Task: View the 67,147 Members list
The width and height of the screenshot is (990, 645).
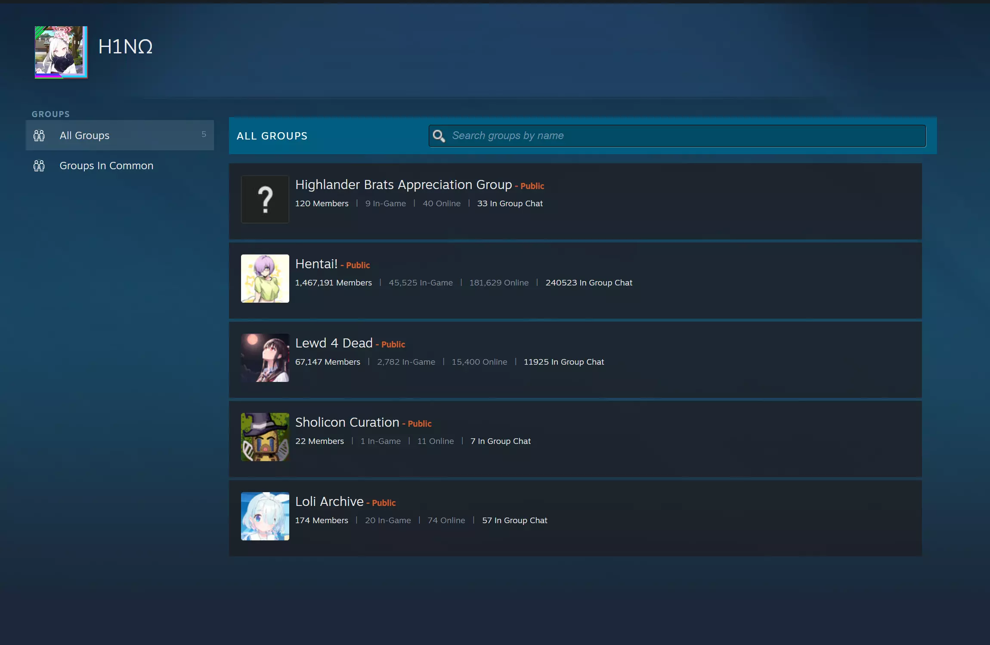Action: tap(328, 362)
